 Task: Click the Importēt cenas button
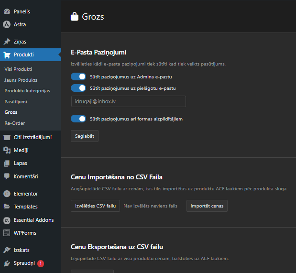tap(207, 206)
